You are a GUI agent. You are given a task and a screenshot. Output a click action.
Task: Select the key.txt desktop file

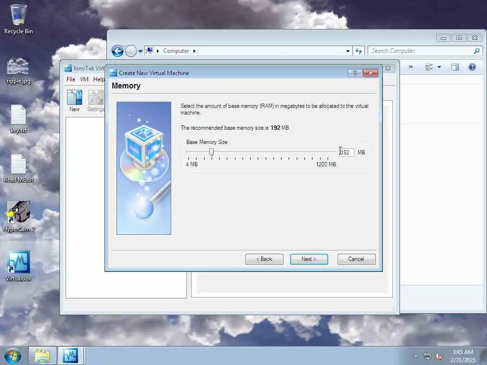(19, 119)
